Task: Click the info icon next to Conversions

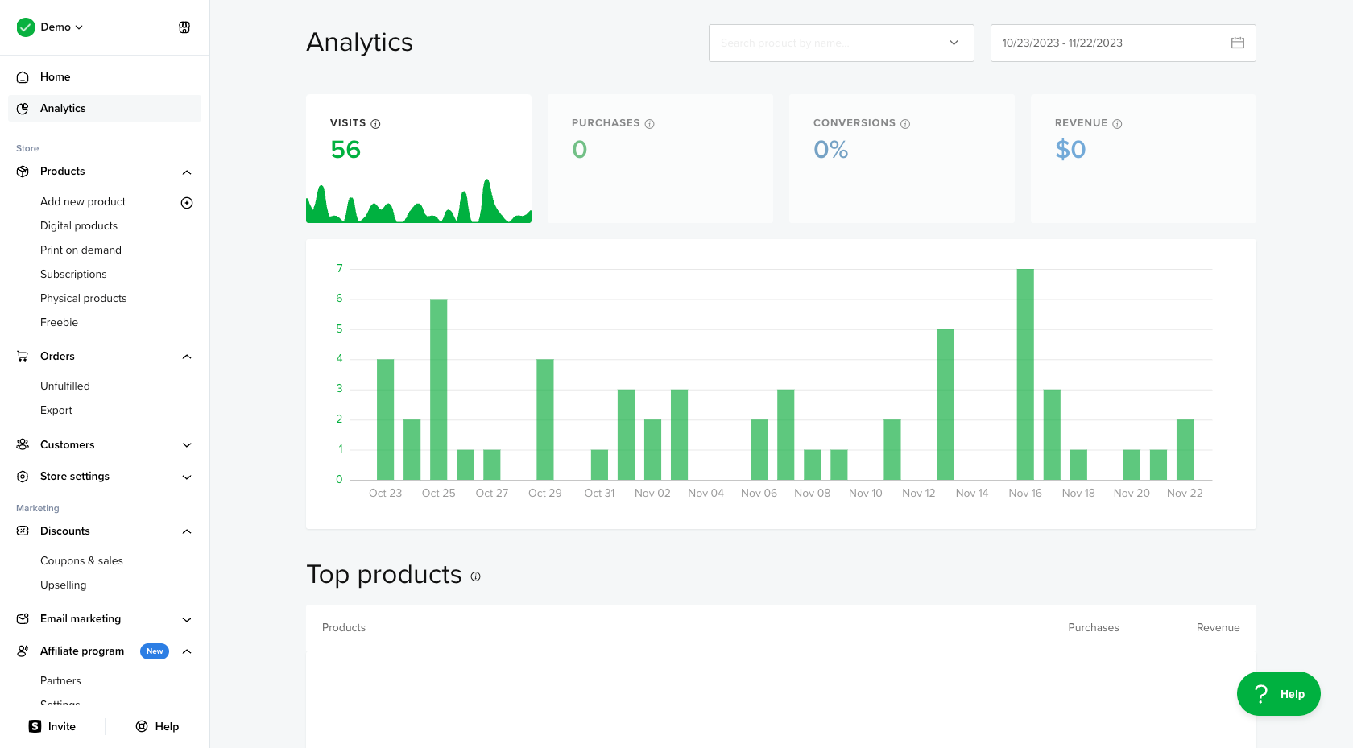Action: point(905,124)
